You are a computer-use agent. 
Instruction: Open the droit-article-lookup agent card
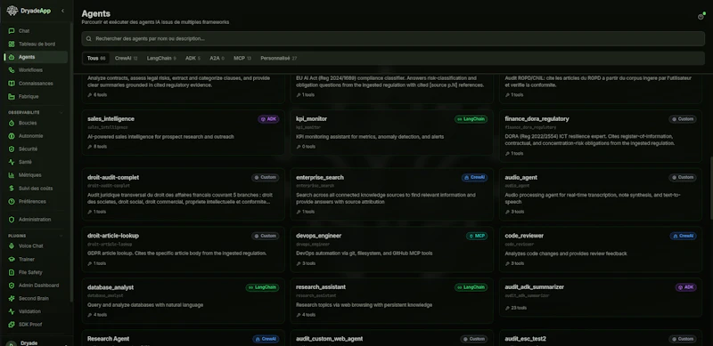pyautogui.click(x=184, y=249)
